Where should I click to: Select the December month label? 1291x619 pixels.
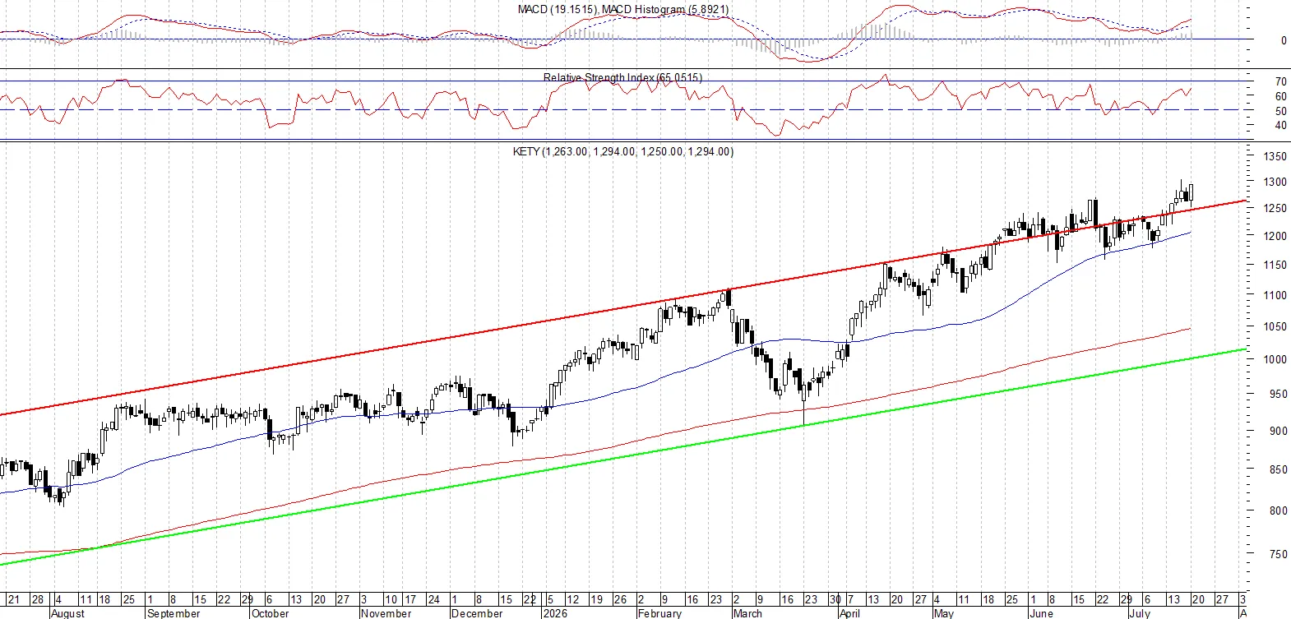tap(477, 613)
